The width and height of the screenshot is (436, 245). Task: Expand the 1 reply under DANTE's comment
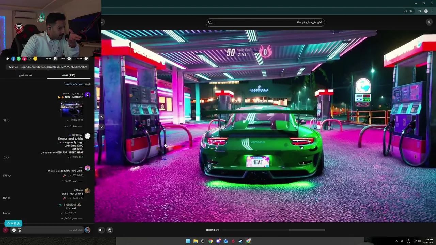coord(70,126)
